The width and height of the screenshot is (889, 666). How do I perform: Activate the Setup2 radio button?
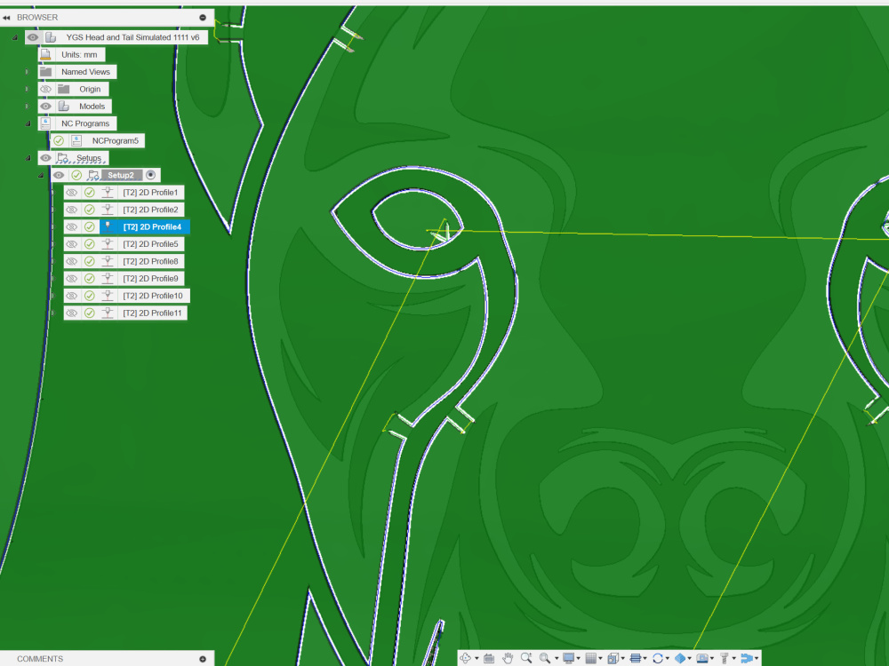click(151, 175)
